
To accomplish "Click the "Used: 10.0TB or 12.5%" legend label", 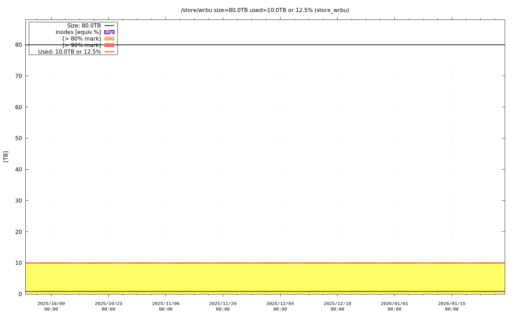I will coord(69,52).
